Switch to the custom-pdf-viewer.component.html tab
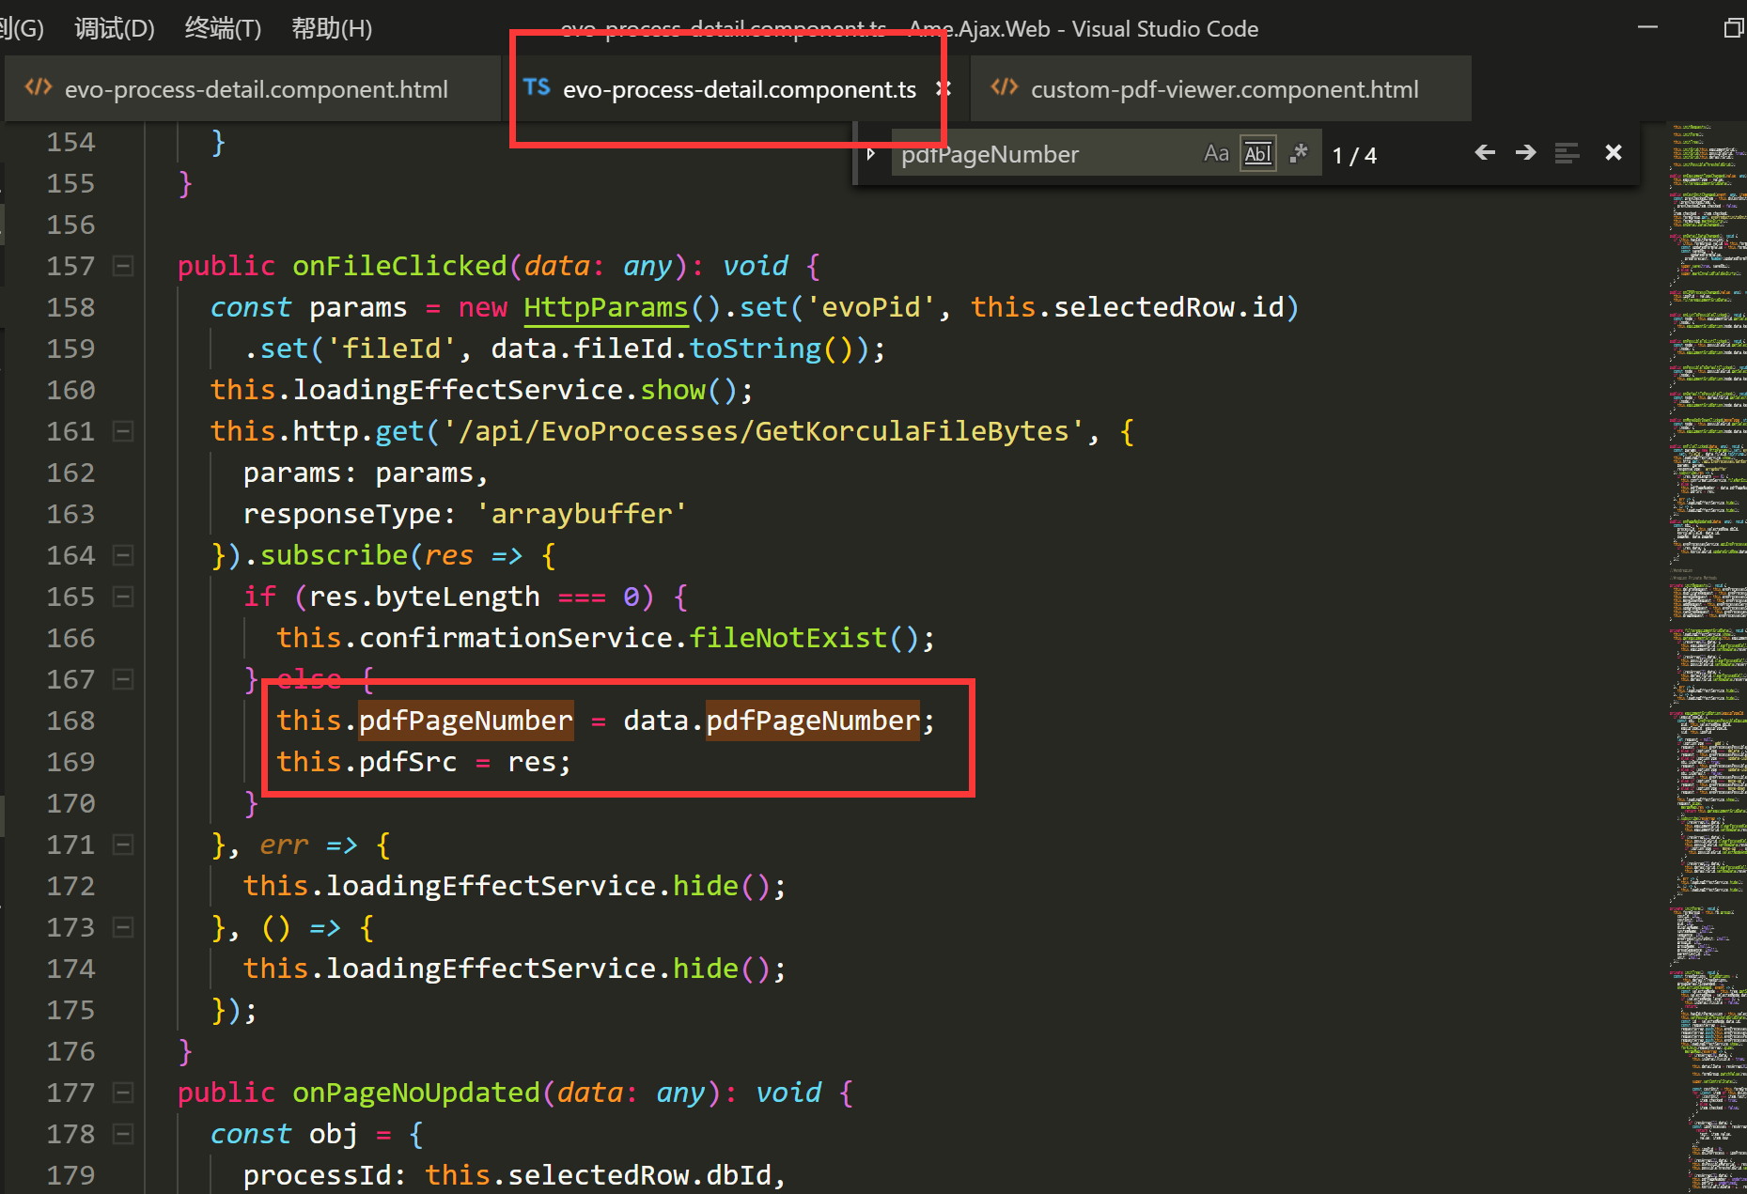1747x1194 pixels. pos(1222,88)
